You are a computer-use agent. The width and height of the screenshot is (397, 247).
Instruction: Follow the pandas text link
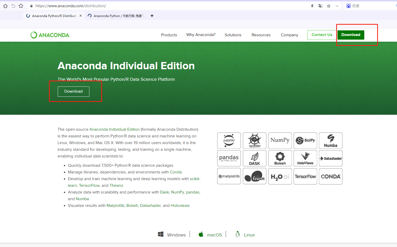click(x=193, y=192)
